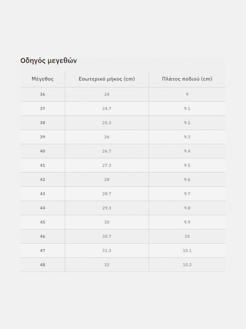Click the Πλάτος ποδιού (cm) header
This screenshot has width=246, height=329.
coord(187,79)
